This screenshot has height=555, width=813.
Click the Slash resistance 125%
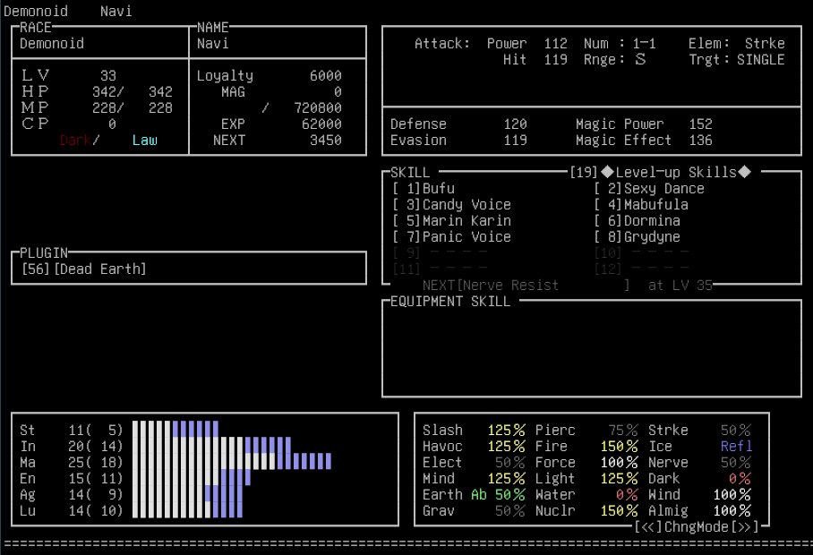click(x=506, y=430)
